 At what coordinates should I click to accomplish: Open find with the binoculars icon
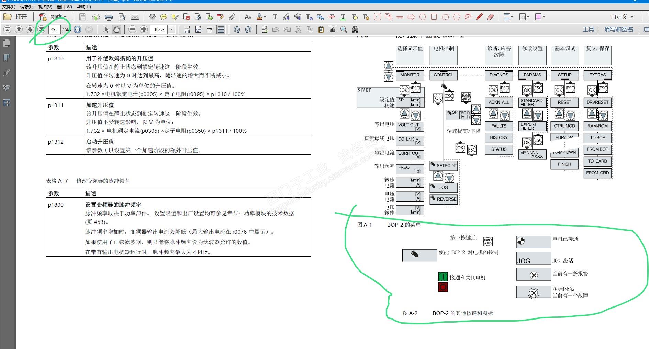pyautogui.click(x=355, y=29)
